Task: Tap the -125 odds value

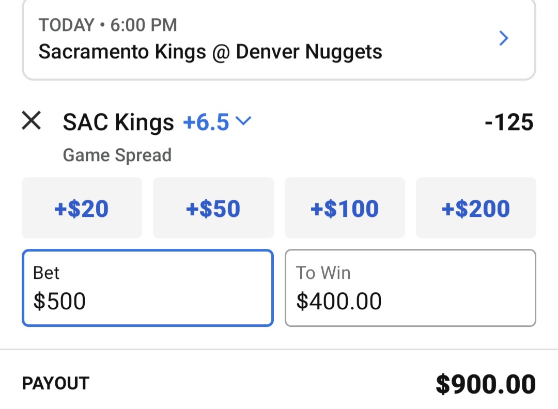Action: pos(509,122)
